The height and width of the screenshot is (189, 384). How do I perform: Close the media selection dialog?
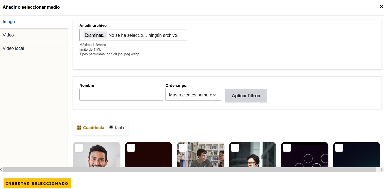(x=381, y=7)
